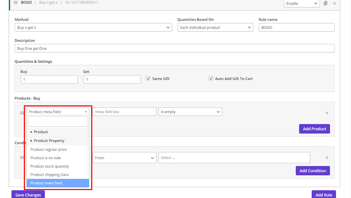
Task: Open the Enable status dropdown
Action: pyautogui.click(x=302, y=3)
